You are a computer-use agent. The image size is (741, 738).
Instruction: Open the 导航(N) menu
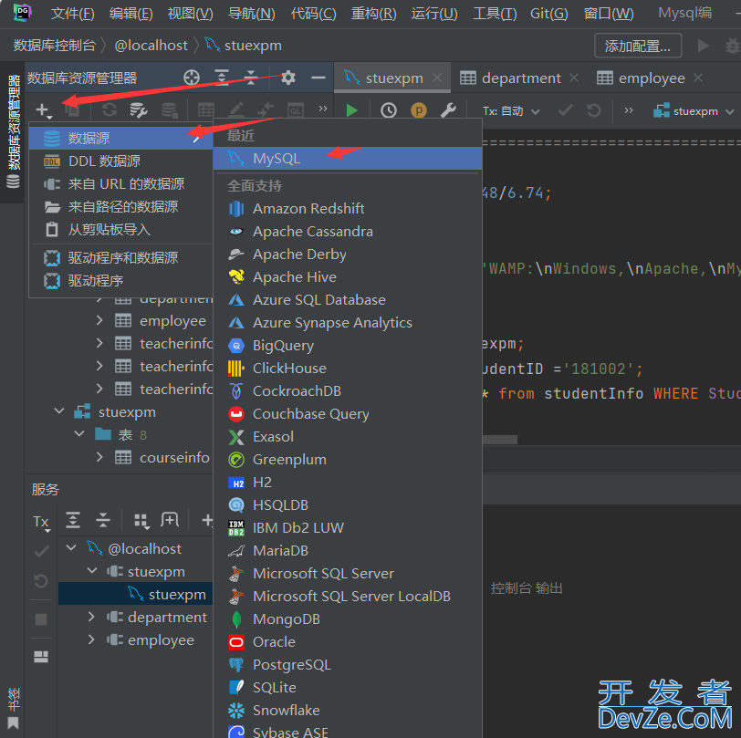tap(251, 14)
